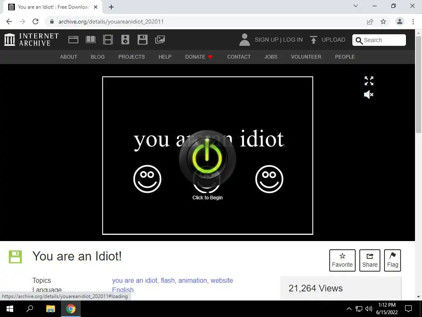This screenshot has width=422, height=317.
Task: Click the 'You are an Idiot!' page title
Action: (77, 256)
